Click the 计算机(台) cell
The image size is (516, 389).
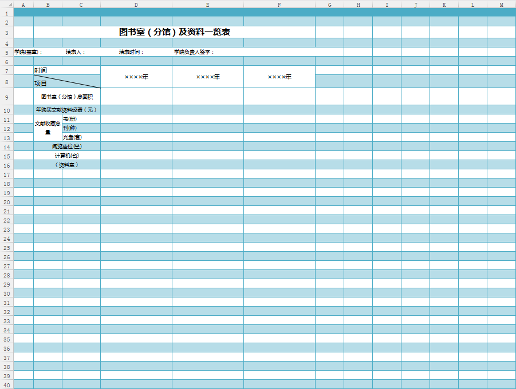(67, 156)
